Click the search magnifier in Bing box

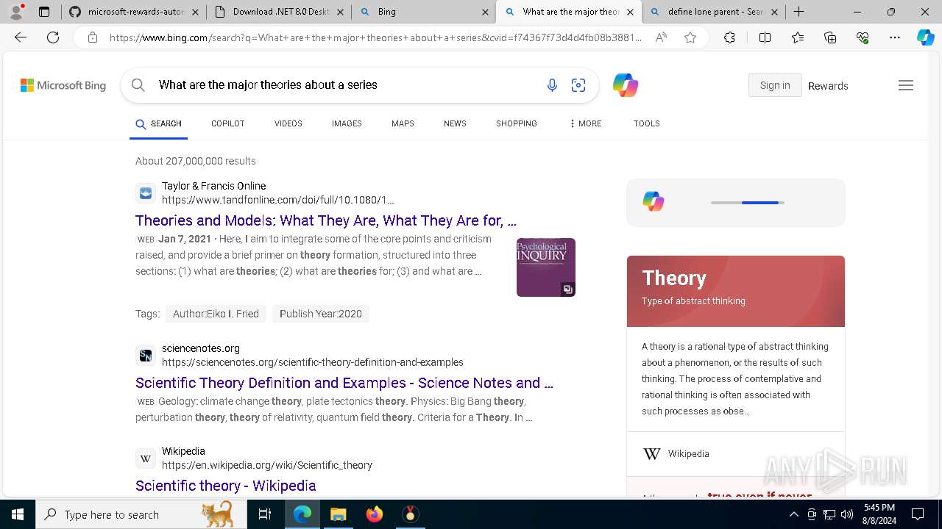point(138,85)
